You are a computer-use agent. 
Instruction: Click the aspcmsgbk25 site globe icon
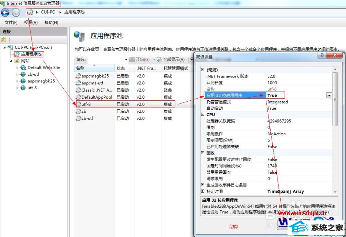(23, 81)
